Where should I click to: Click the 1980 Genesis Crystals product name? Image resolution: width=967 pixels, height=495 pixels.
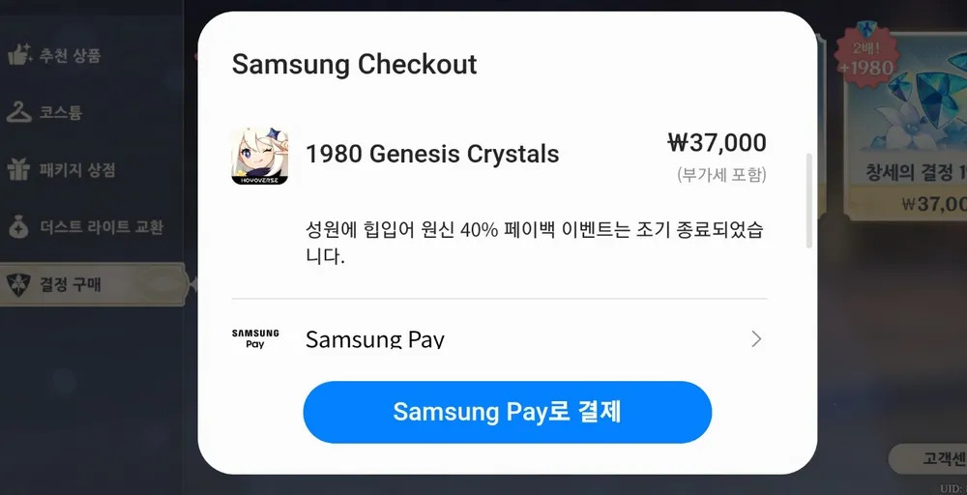point(432,154)
